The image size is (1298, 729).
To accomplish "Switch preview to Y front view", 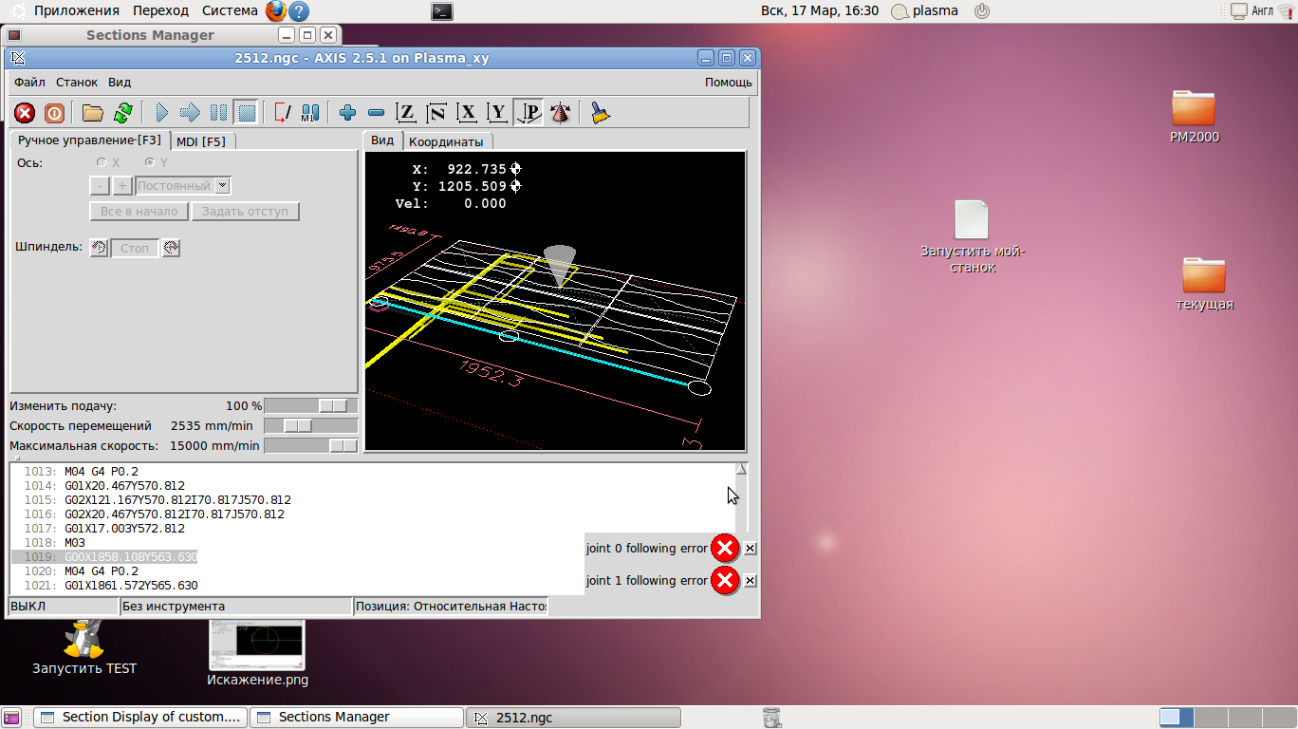I will [x=497, y=114].
